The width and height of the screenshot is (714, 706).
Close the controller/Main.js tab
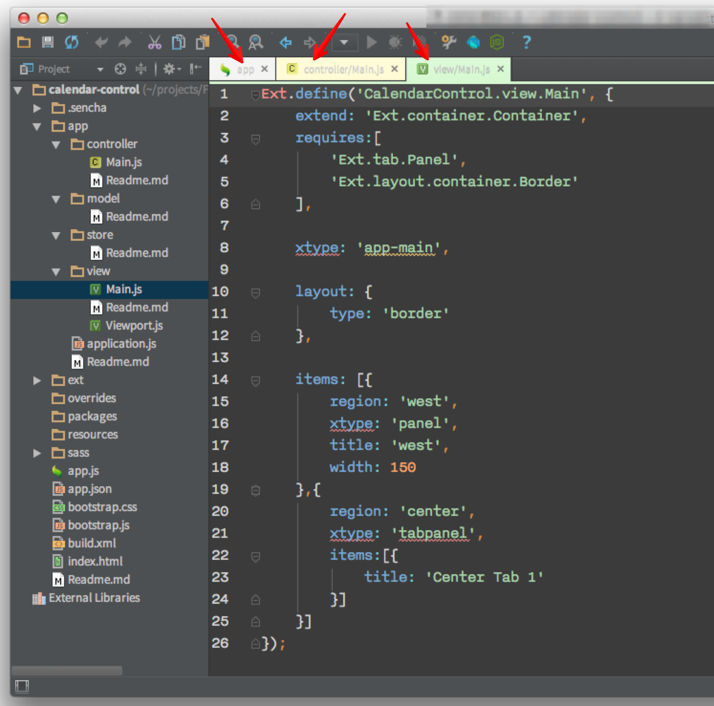click(x=394, y=69)
